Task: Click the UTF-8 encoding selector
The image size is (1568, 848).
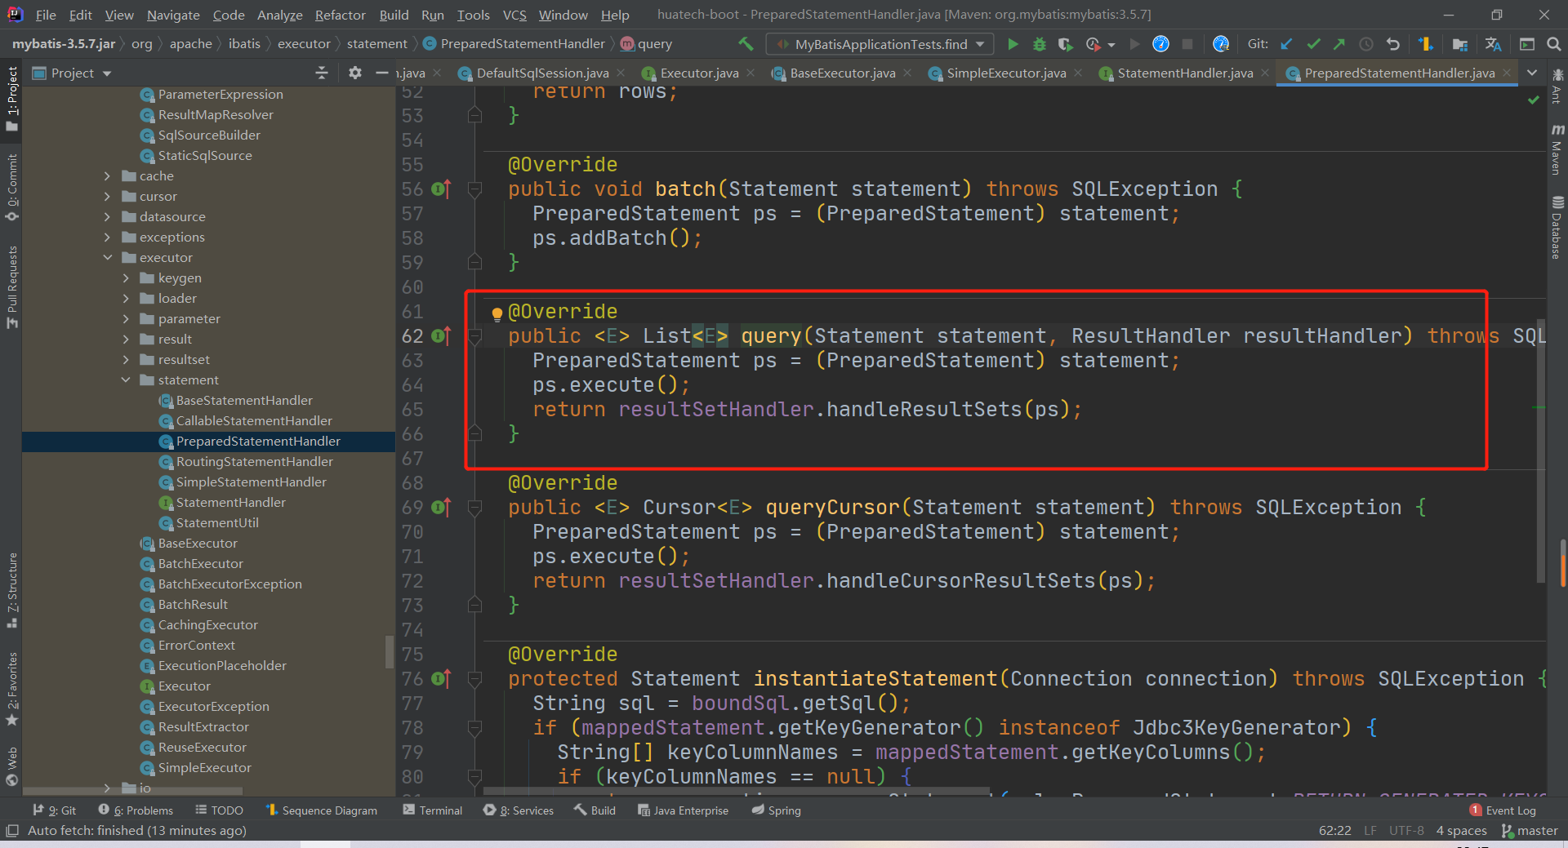Action: tap(1406, 831)
